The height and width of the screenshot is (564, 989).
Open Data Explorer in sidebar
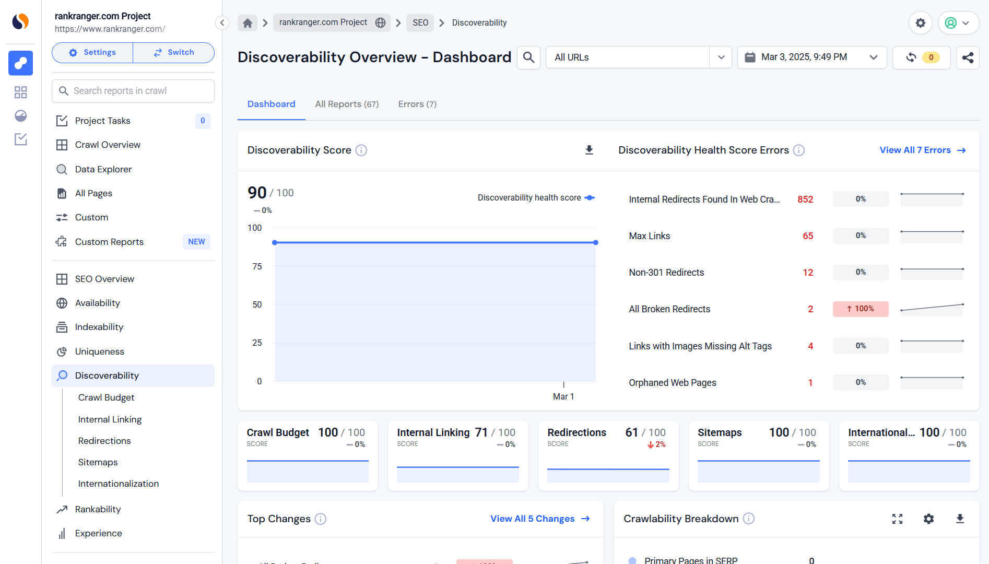pyautogui.click(x=133, y=169)
